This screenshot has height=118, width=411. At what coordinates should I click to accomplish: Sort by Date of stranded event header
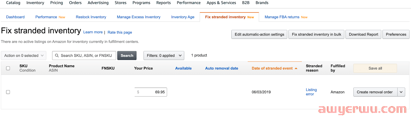click(272, 68)
